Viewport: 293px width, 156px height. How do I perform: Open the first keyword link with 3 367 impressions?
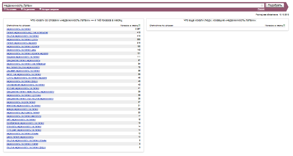click(19, 29)
